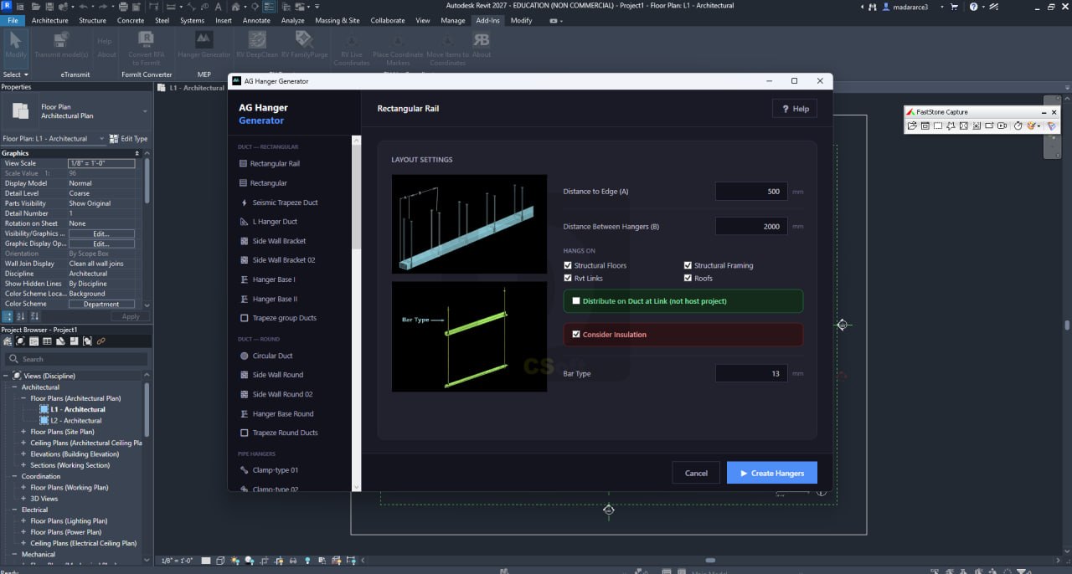Toggle Structural Framing checkbox
The height and width of the screenshot is (574, 1072).
click(x=688, y=265)
